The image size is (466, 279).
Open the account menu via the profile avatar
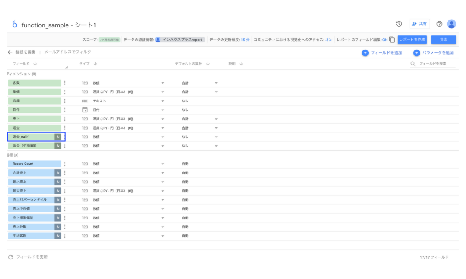pos(451,24)
